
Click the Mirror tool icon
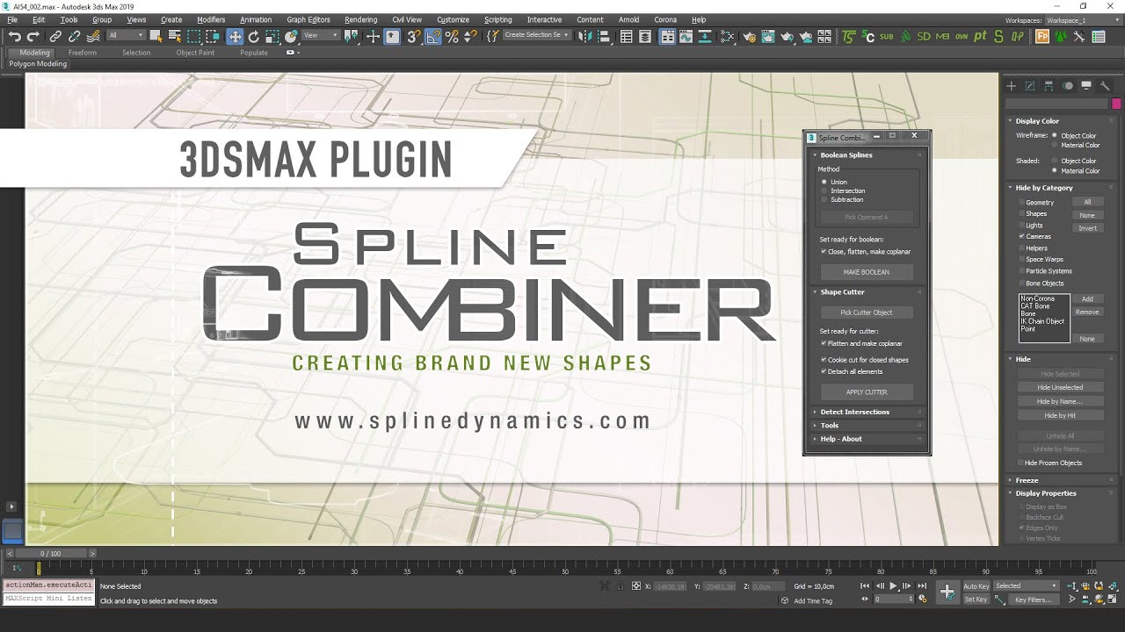(586, 37)
